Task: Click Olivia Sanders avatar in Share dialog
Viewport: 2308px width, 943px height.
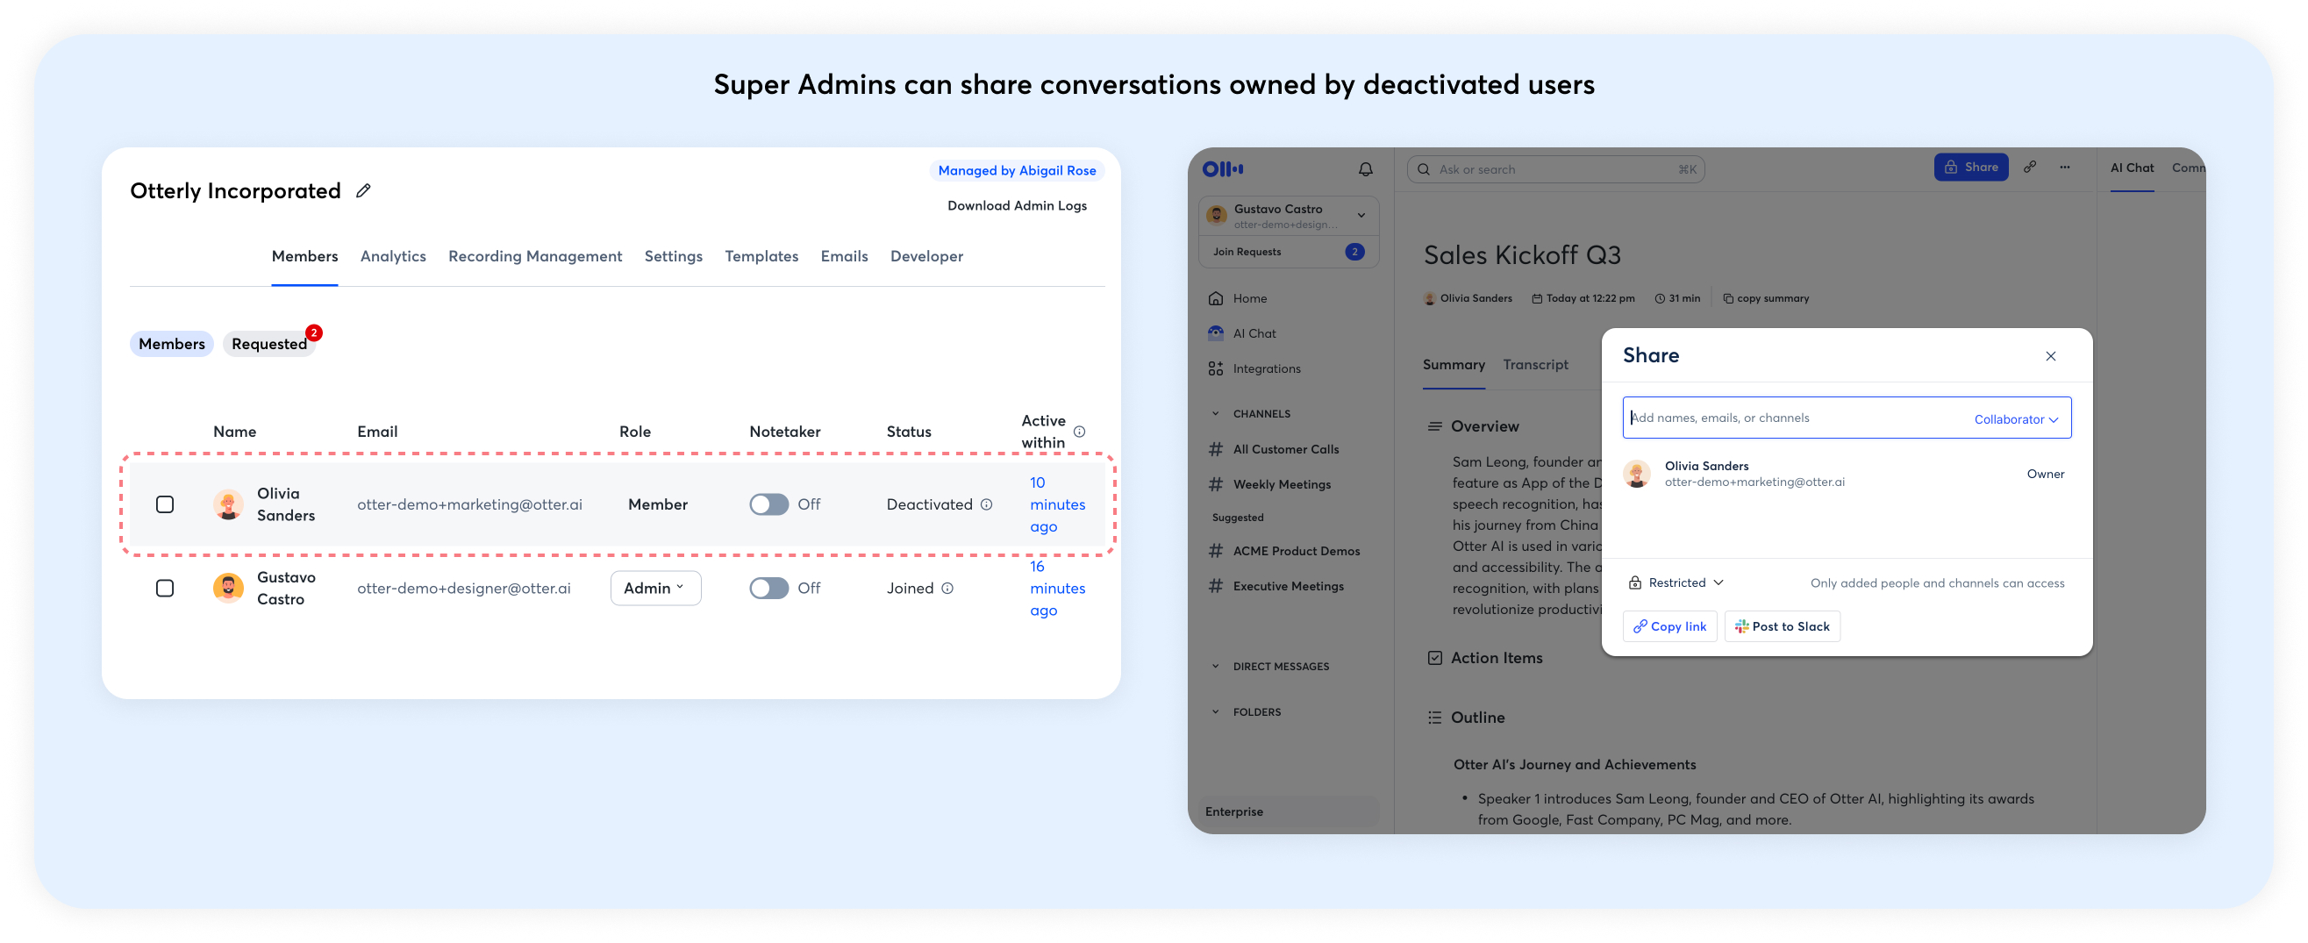Action: click(x=1636, y=474)
